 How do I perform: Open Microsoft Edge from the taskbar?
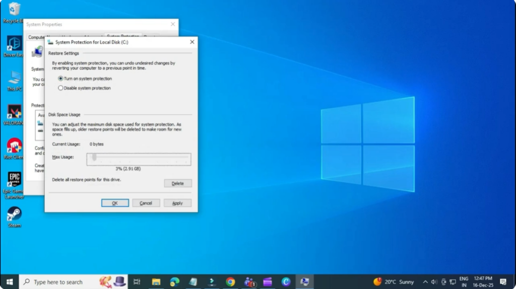tap(174, 282)
